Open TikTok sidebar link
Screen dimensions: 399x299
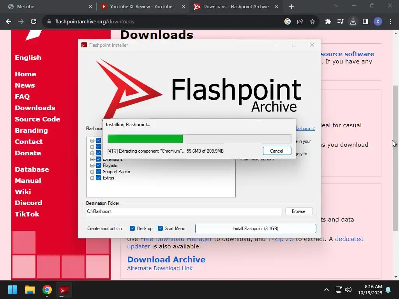[x=27, y=214]
